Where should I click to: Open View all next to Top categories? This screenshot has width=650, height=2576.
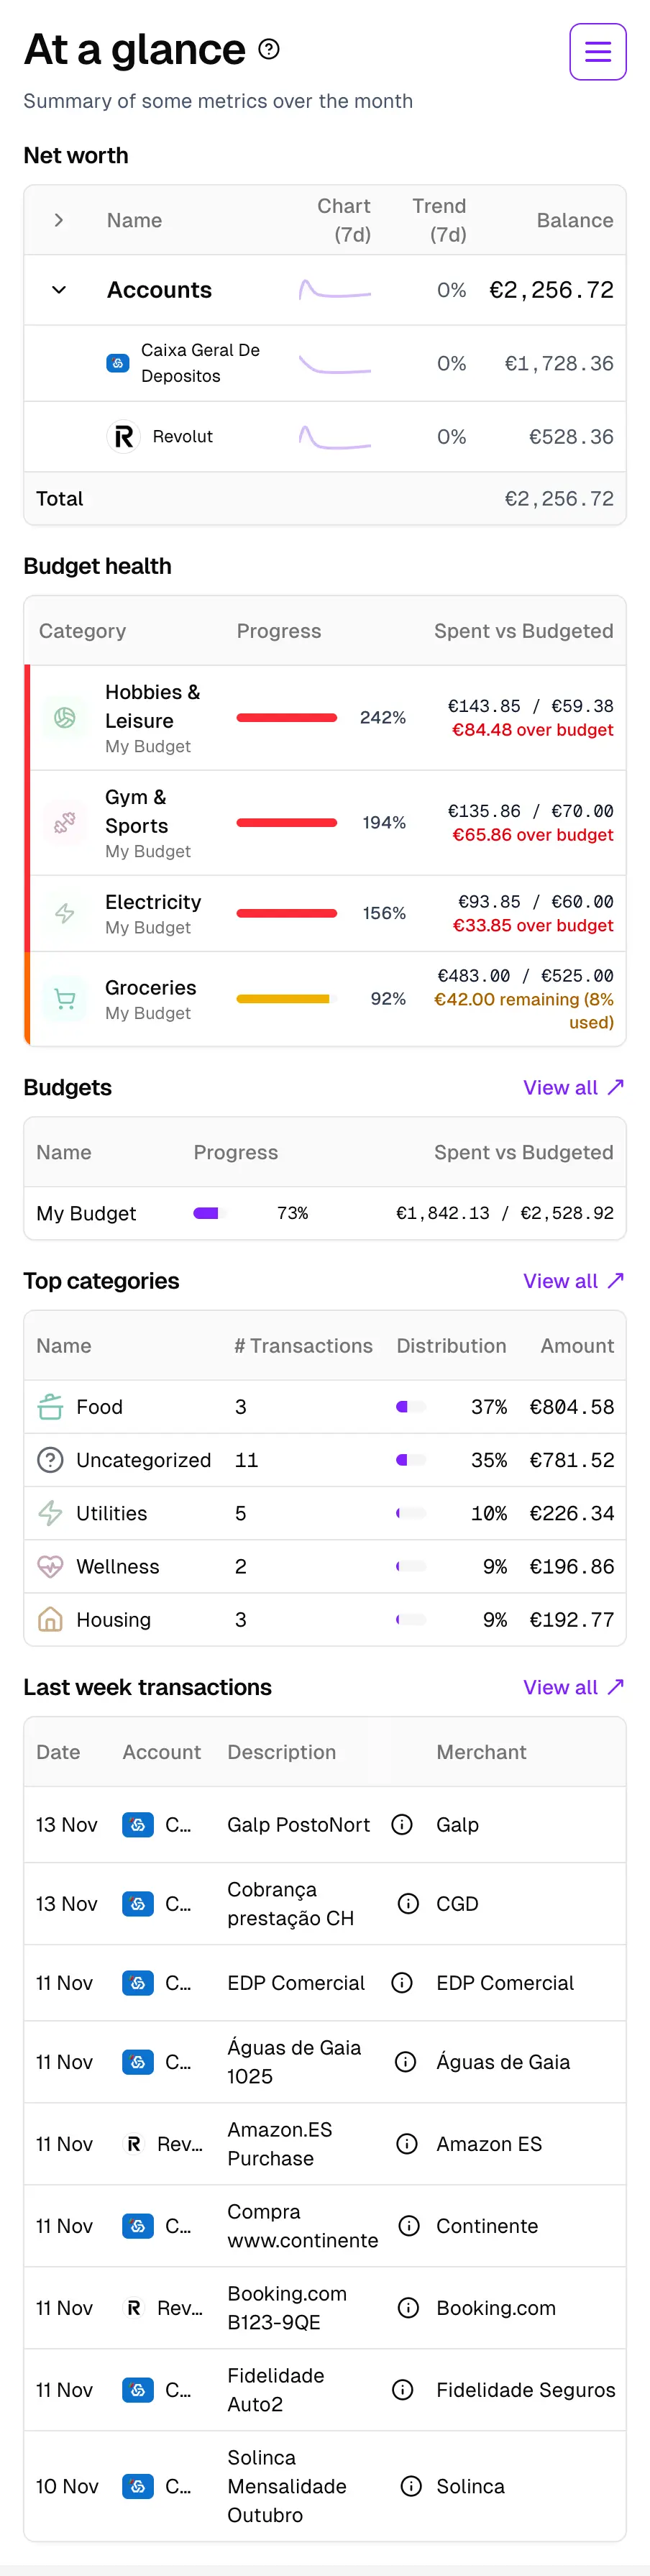pyautogui.click(x=573, y=1280)
